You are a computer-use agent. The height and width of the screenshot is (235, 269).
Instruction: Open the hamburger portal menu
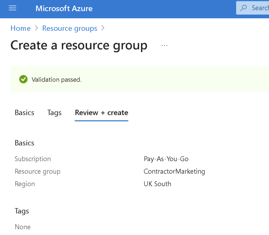tap(13, 8)
